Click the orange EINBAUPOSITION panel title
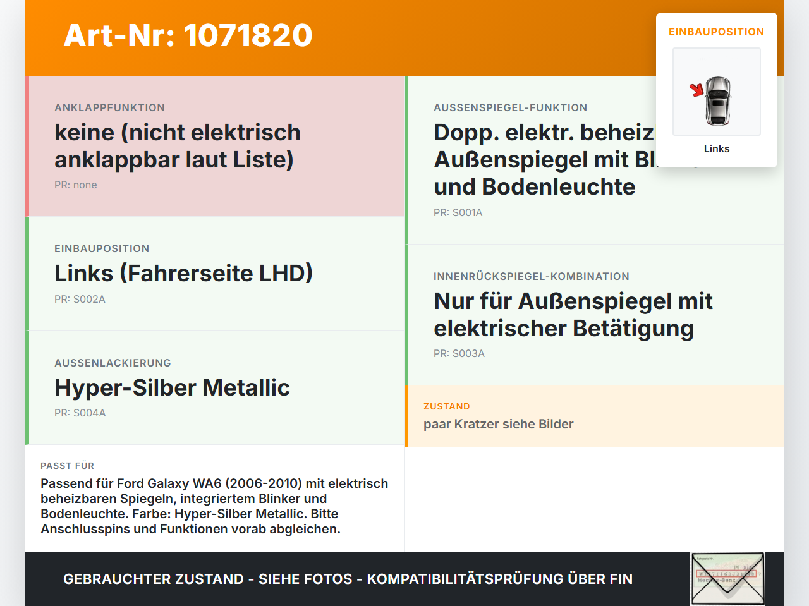 pyautogui.click(x=717, y=32)
